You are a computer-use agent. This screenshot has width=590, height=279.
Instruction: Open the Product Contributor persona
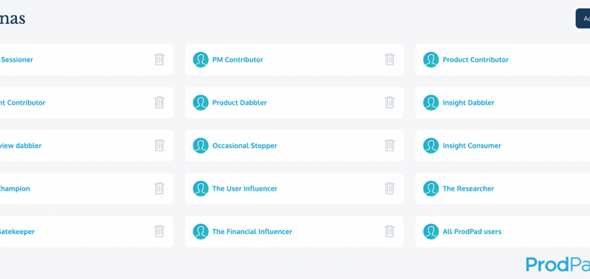pos(475,60)
